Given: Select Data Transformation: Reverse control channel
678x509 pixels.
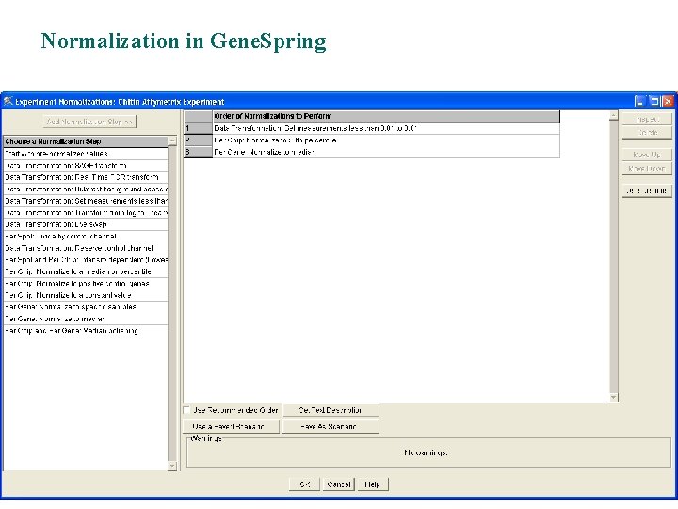Looking at the screenshot, I should 86,248.
